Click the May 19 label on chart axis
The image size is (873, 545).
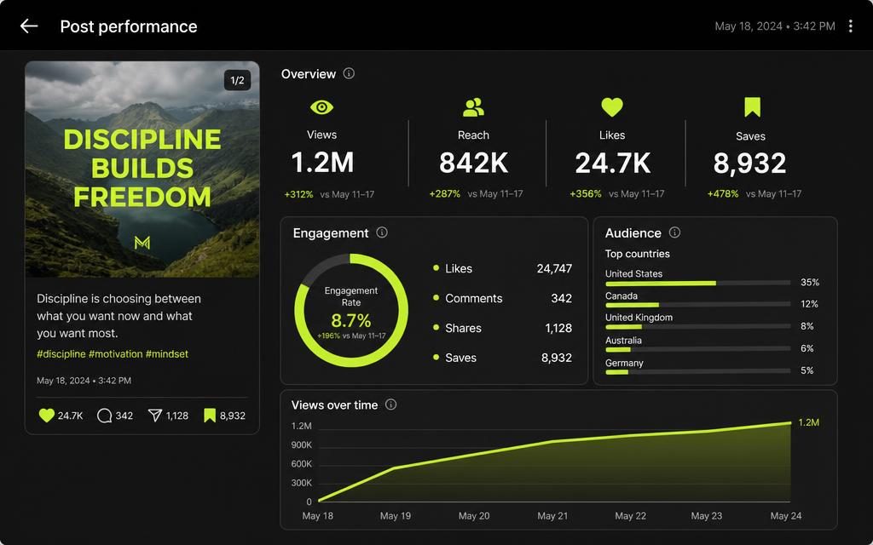[x=396, y=515]
